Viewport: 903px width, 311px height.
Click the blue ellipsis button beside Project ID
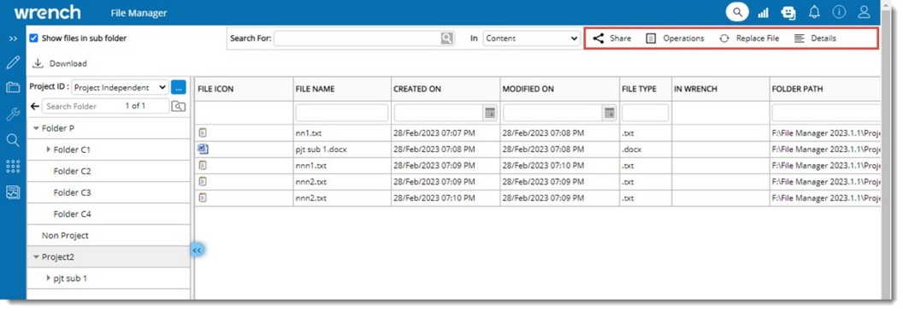pos(179,87)
